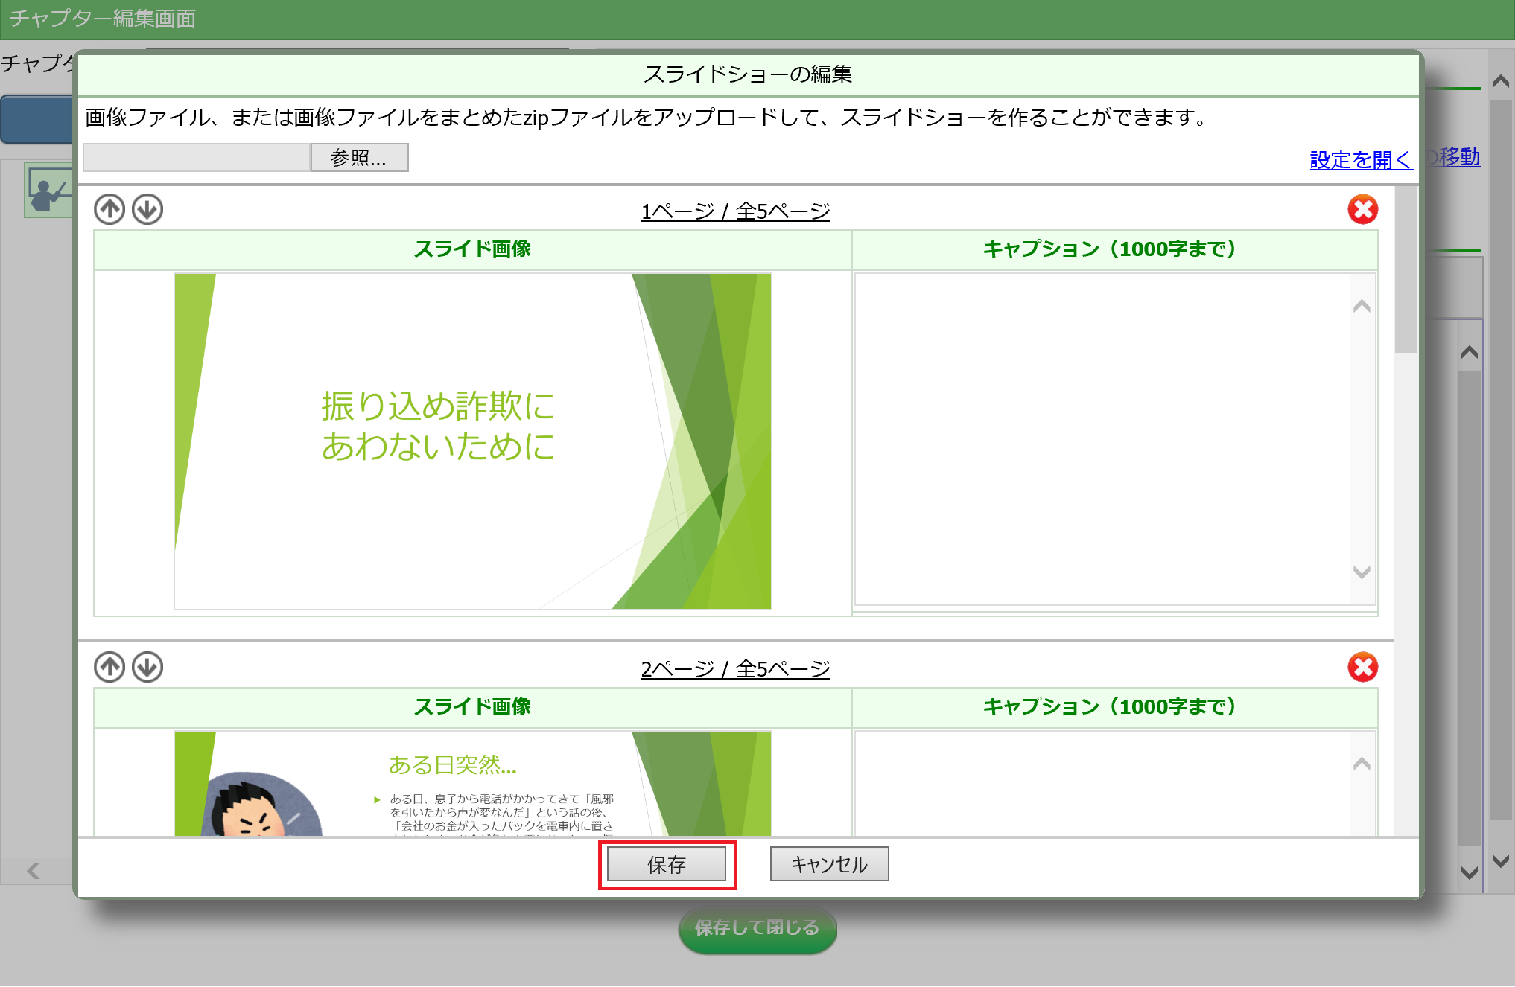Select the first slide title image
Viewport: 1515px width, 987px height.
tap(473, 441)
